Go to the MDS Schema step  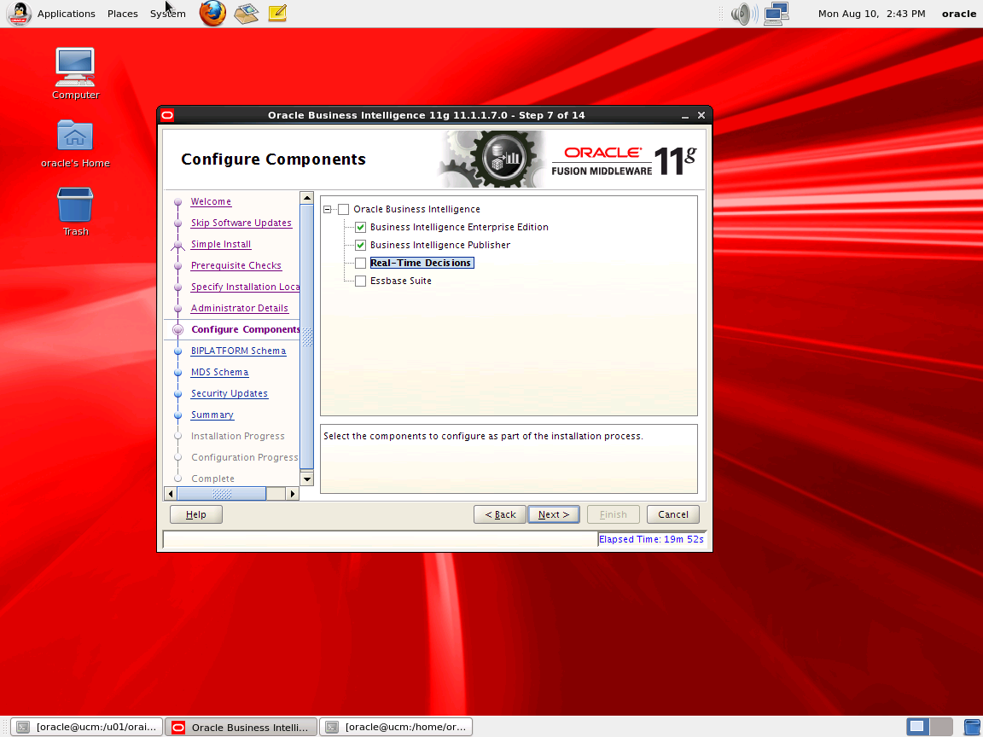point(219,372)
